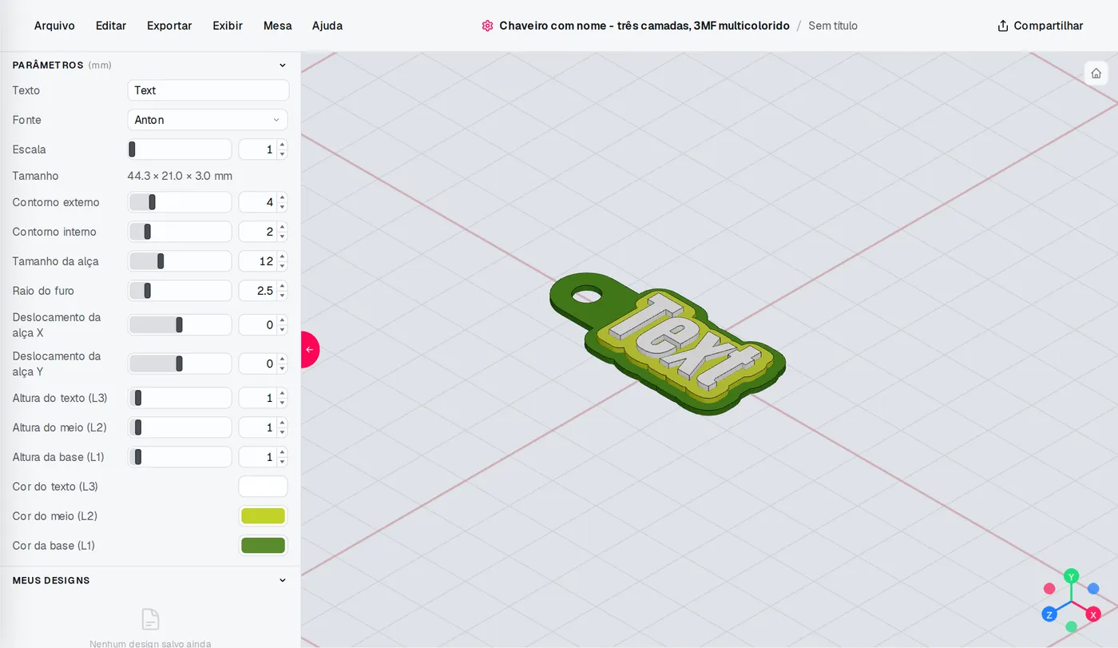Click the X axis on the orientation gizmo
This screenshot has height=648, width=1118.
pos(1093,614)
